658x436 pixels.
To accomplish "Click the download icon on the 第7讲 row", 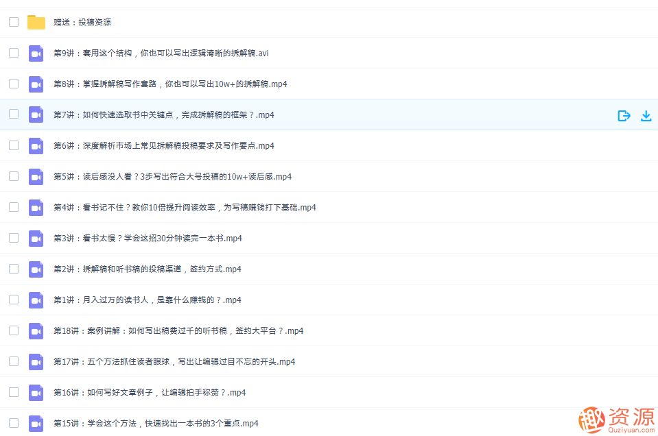I will (x=646, y=115).
